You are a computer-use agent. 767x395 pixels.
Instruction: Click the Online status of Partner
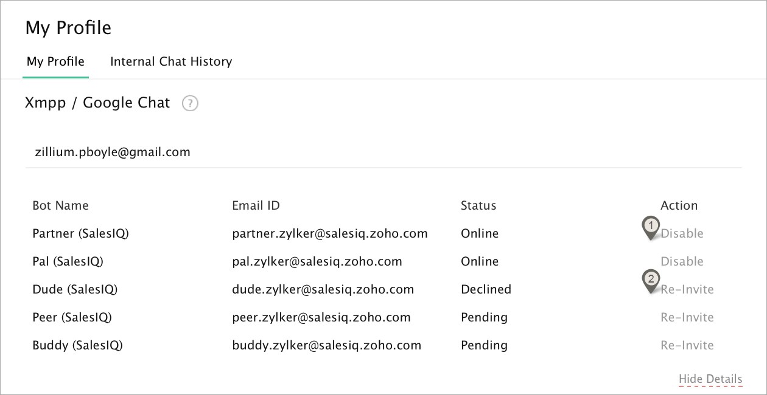(x=480, y=233)
